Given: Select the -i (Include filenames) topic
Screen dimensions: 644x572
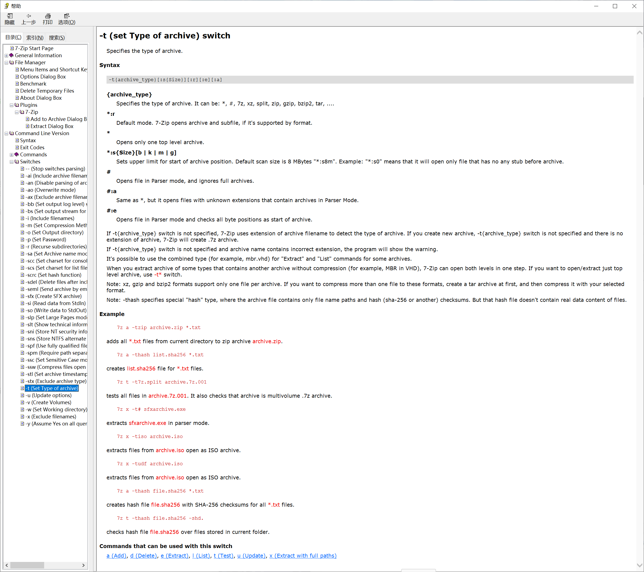Looking at the screenshot, I should (50, 218).
